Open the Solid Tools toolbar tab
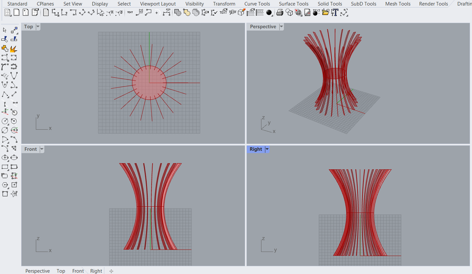The width and height of the screenshot is (472, 274). point(330,4)
